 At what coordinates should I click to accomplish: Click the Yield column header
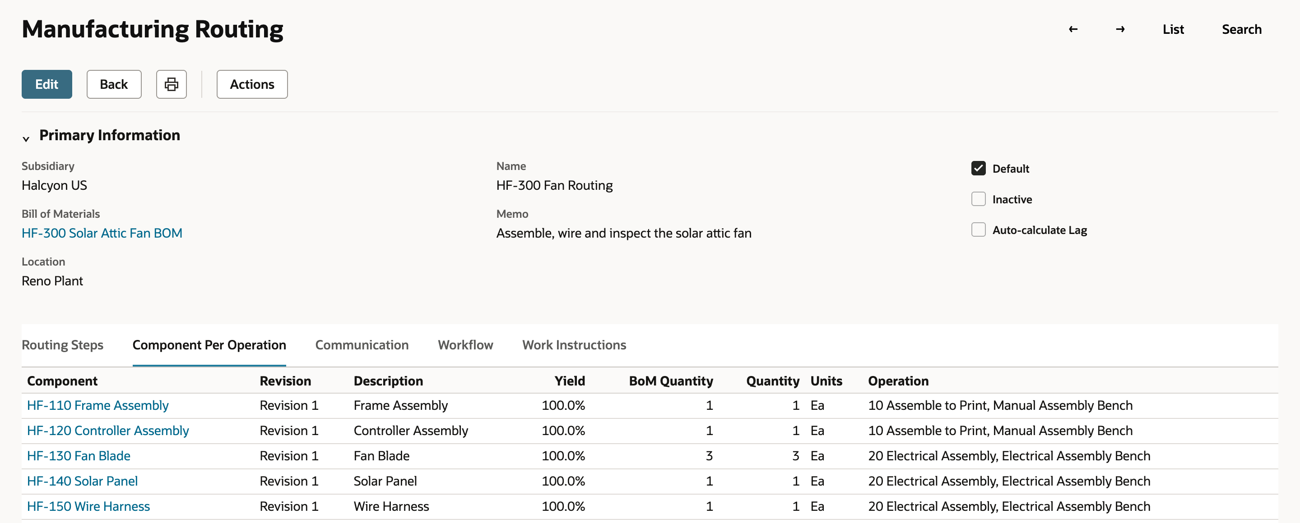[569, 381]
